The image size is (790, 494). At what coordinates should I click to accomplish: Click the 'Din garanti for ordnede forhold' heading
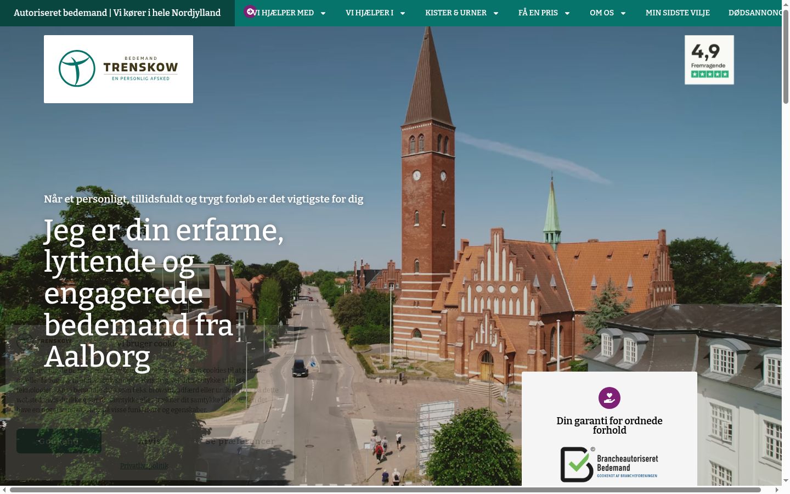click(610, 425)
